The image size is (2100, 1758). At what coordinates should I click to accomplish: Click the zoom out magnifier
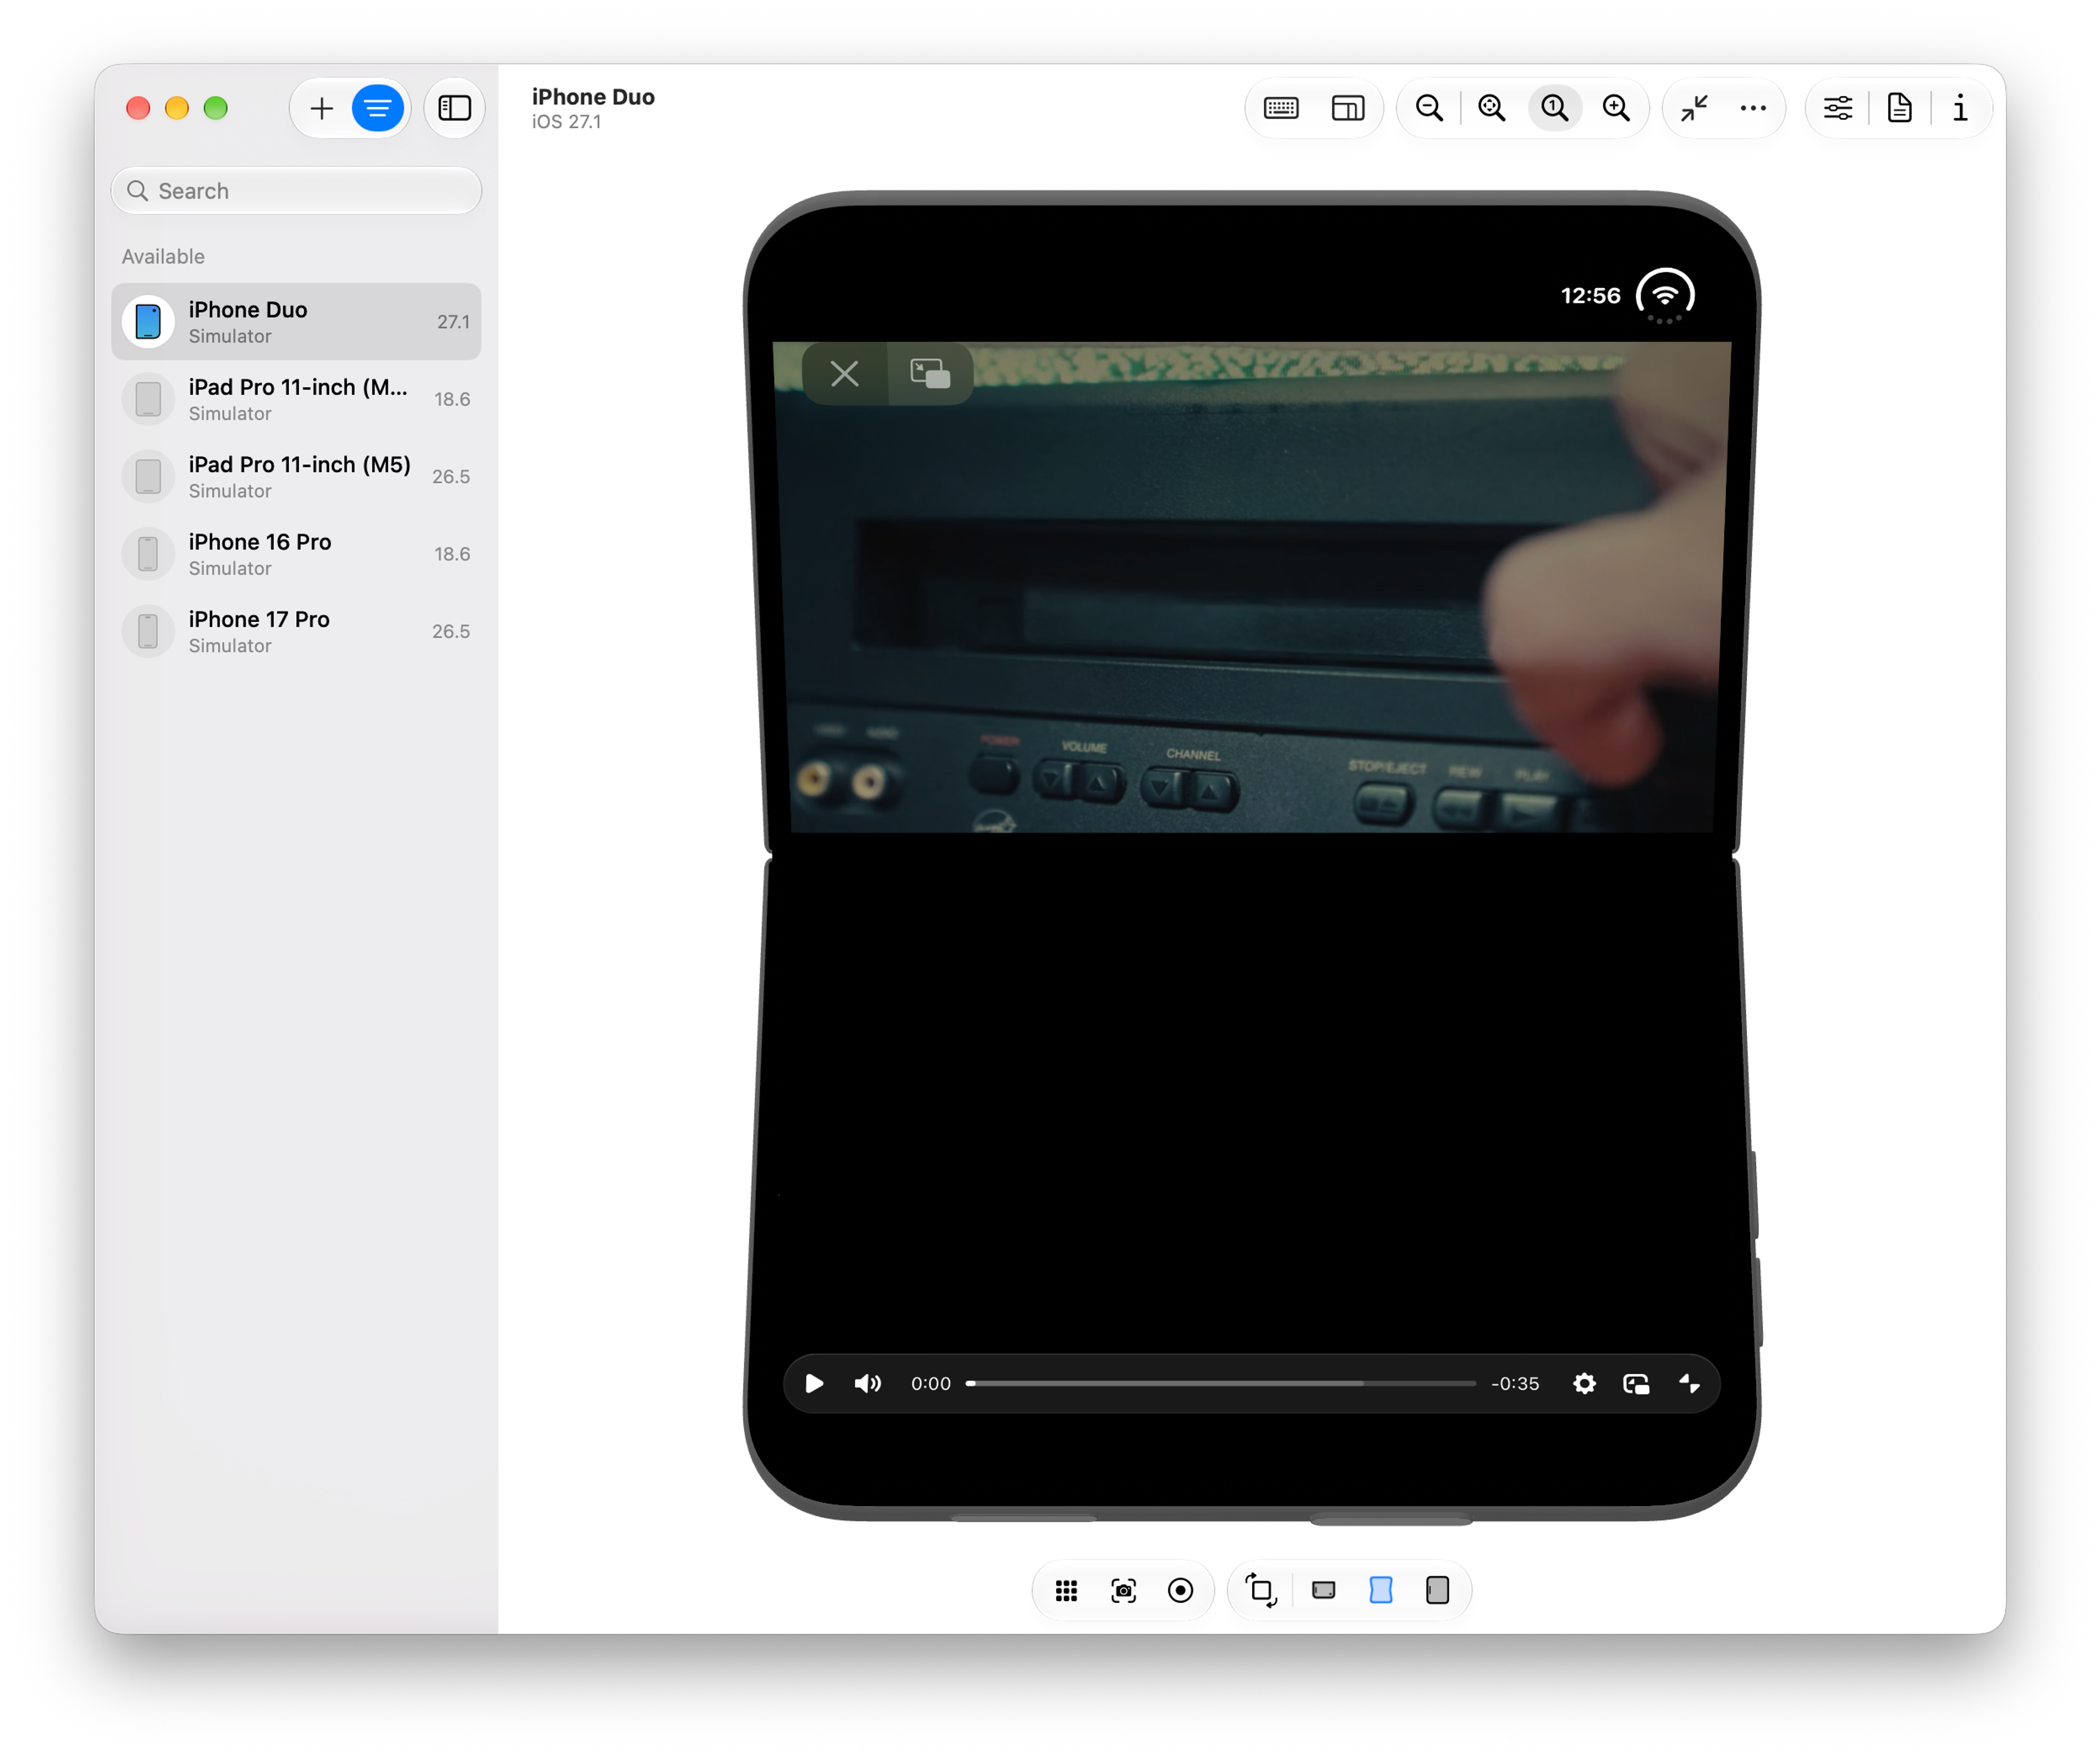point(1429,108)
